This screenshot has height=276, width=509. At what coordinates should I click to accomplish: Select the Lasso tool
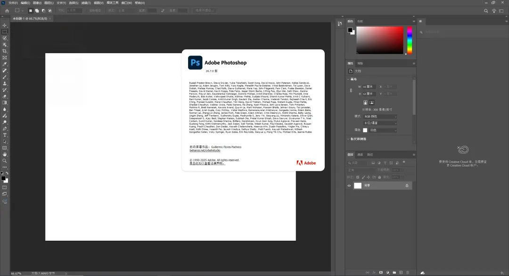(x=5, y=38)
